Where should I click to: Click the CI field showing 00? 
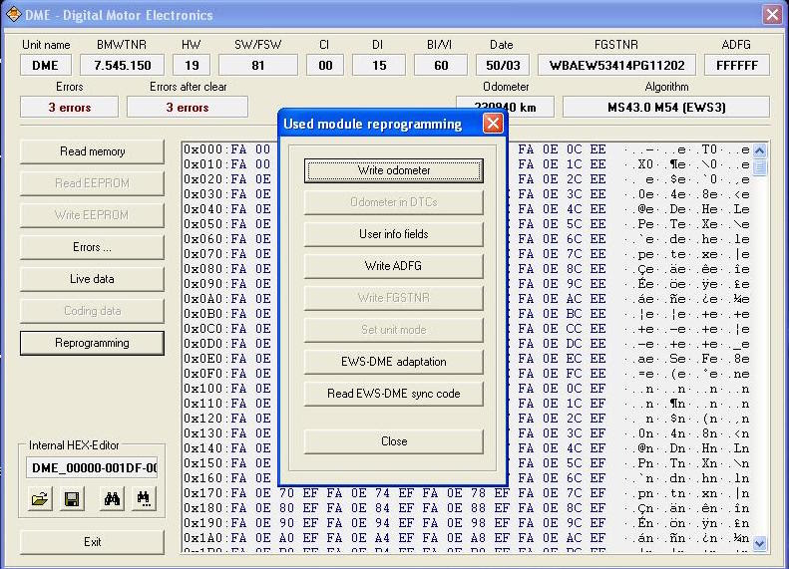(325, 66)
